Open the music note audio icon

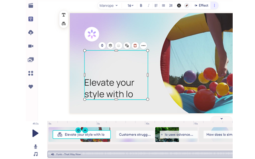[x=35, y=154]
